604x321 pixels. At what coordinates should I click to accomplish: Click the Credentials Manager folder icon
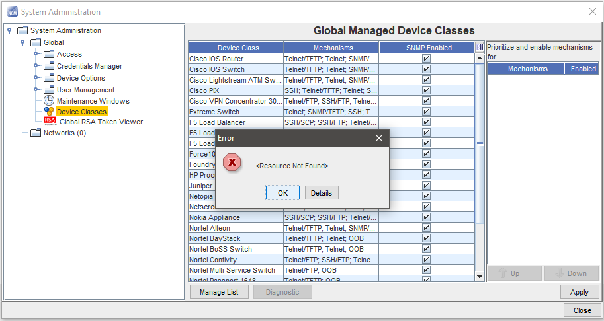49,66
